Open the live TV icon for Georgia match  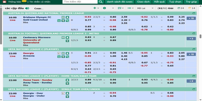click(59, 53)
